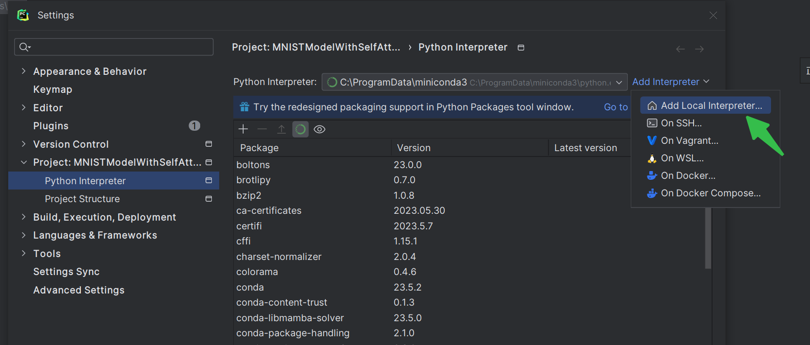
Task: Toggle the show early releases eye icon
Action: (x=320, y=129)
